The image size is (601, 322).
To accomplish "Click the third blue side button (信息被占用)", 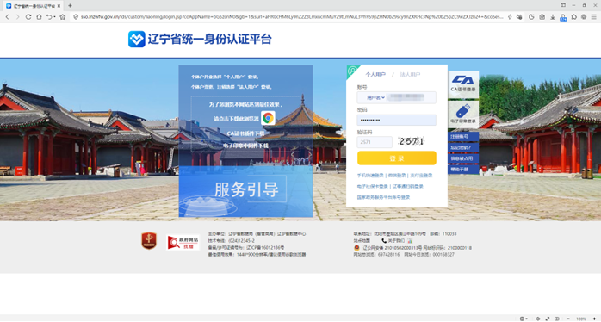I will (x=463, y=158).
